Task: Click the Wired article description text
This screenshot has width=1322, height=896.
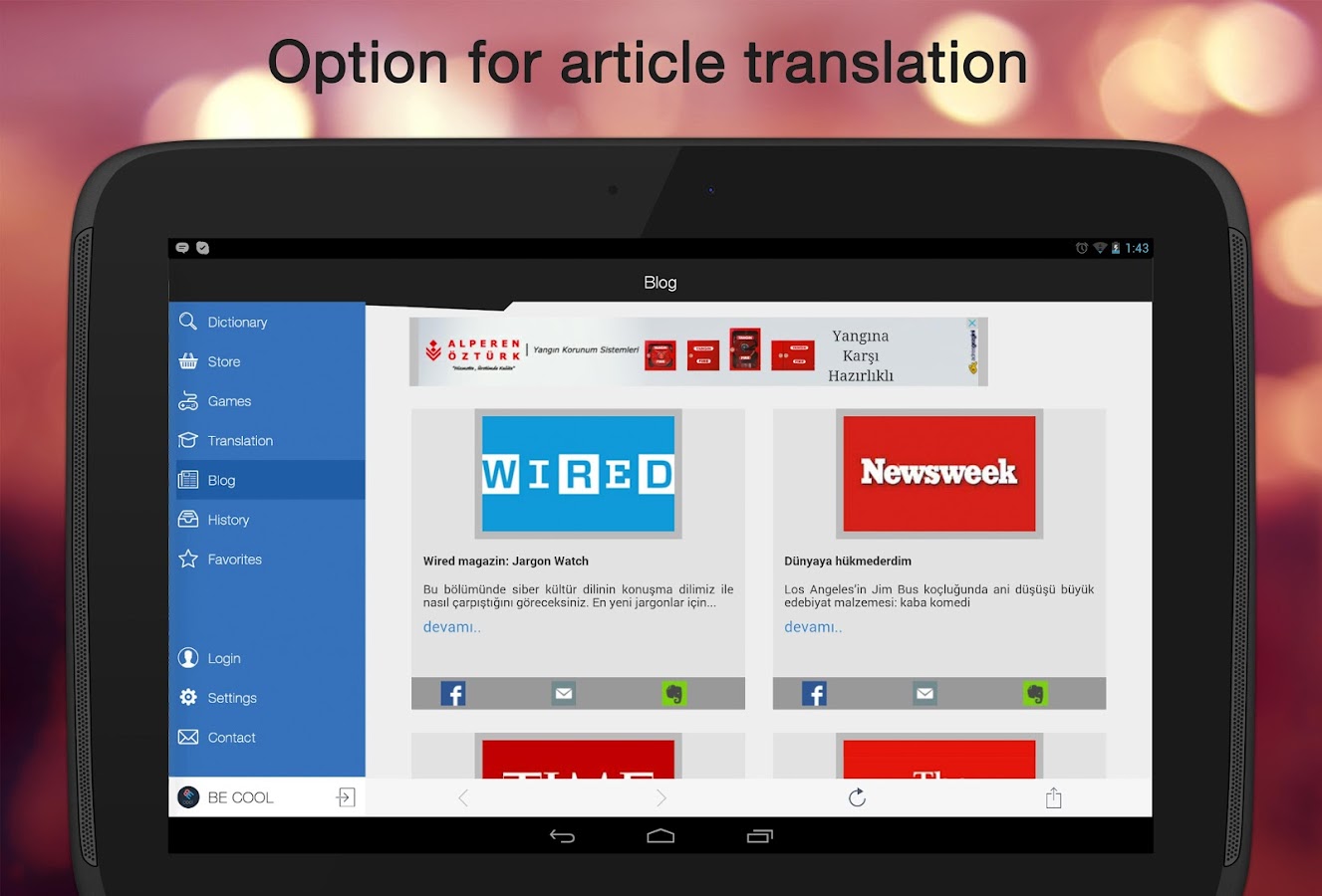Action: 578,595
